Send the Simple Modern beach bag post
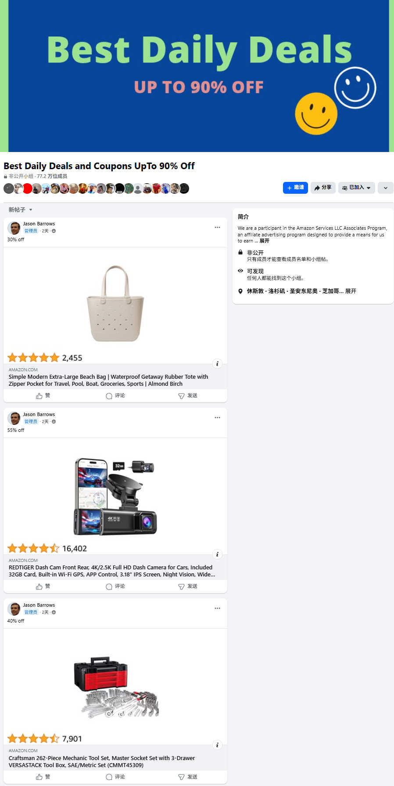This screenshot has width=394, height=786. [188, 396]
